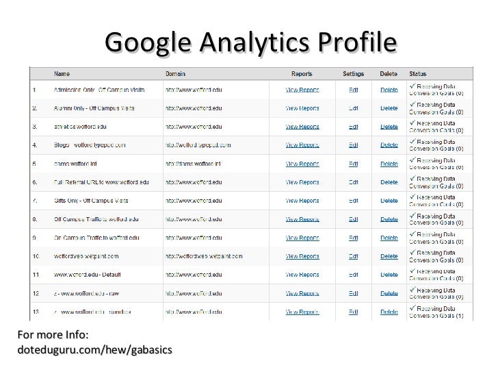Click the Receiving Data checkmark for athletics.wofford.edu row

click(412, 123)
